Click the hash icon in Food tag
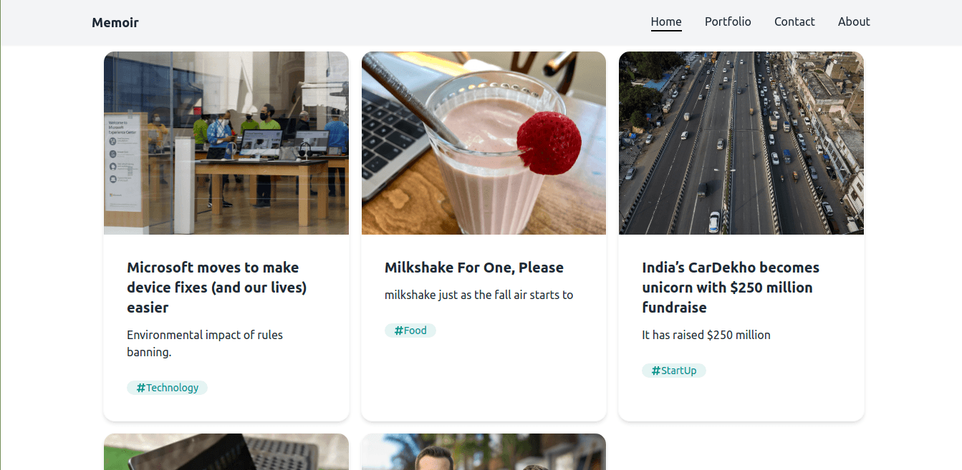The height and width of the screenshot is (470, 962). click(x=398, y=331)
